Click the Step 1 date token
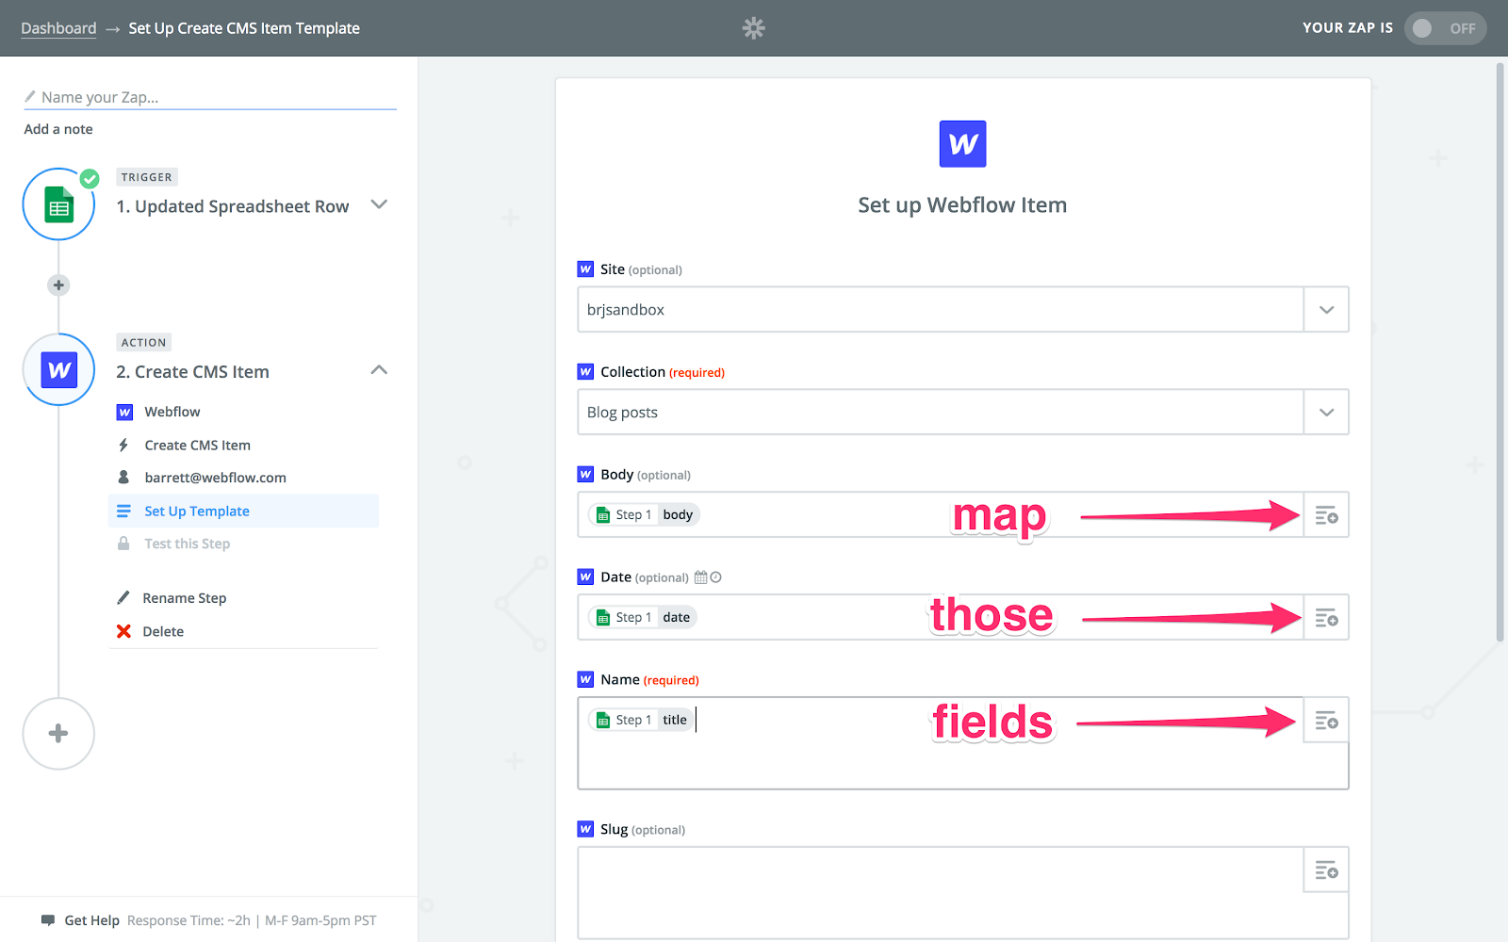This screenshot has height=942, width=1508. [643, 617]
